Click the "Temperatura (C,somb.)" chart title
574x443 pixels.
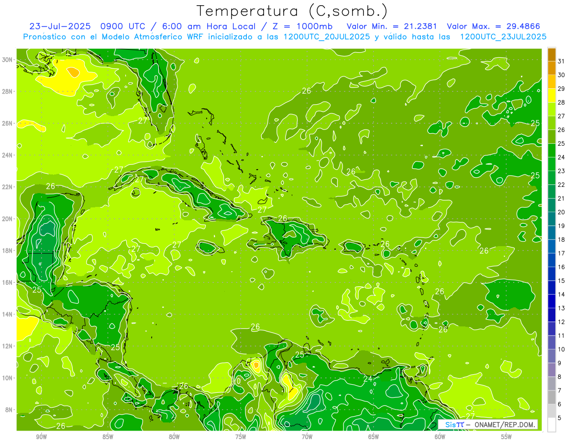292,11
